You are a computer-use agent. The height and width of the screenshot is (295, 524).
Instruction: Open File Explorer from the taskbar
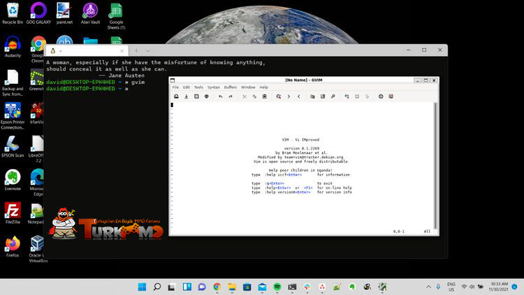pyautogui.click(x=232, y=287)
